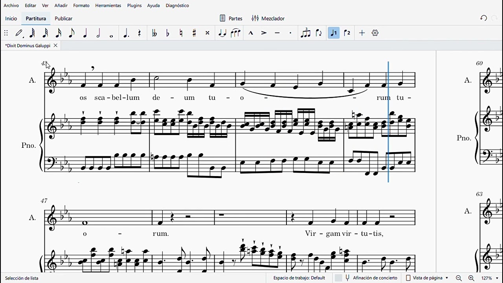Screen dimensions: 503x283
Task: Select the eighth note duration
Action: pos(72,33)
